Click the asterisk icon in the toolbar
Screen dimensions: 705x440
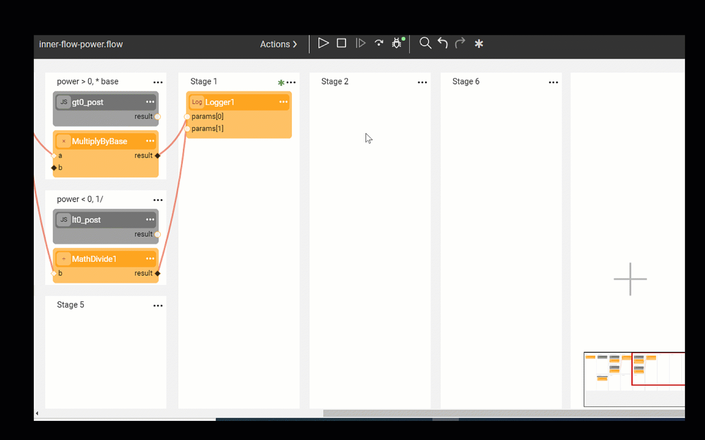pyautogui.click(x=478, y=44)
